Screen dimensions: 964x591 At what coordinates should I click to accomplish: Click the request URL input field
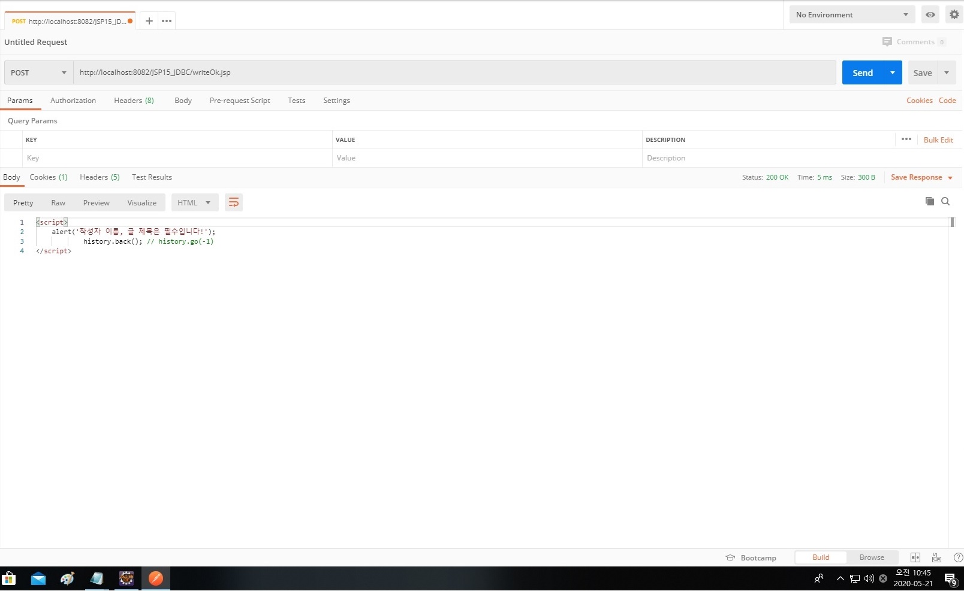pos(454,72)
